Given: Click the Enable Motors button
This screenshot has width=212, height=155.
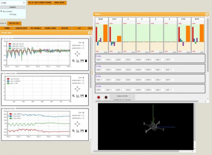Looking at the screenshot, I should click(x=122, y=96).
